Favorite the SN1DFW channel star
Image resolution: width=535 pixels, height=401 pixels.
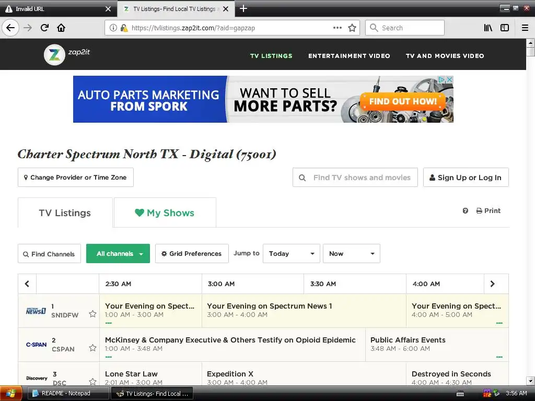[92, 314]
